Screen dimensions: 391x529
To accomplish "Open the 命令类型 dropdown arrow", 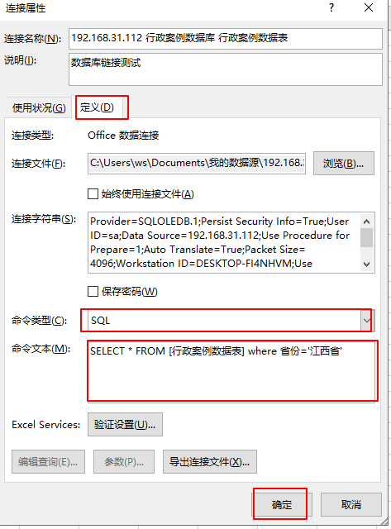I will pos(367,320).
